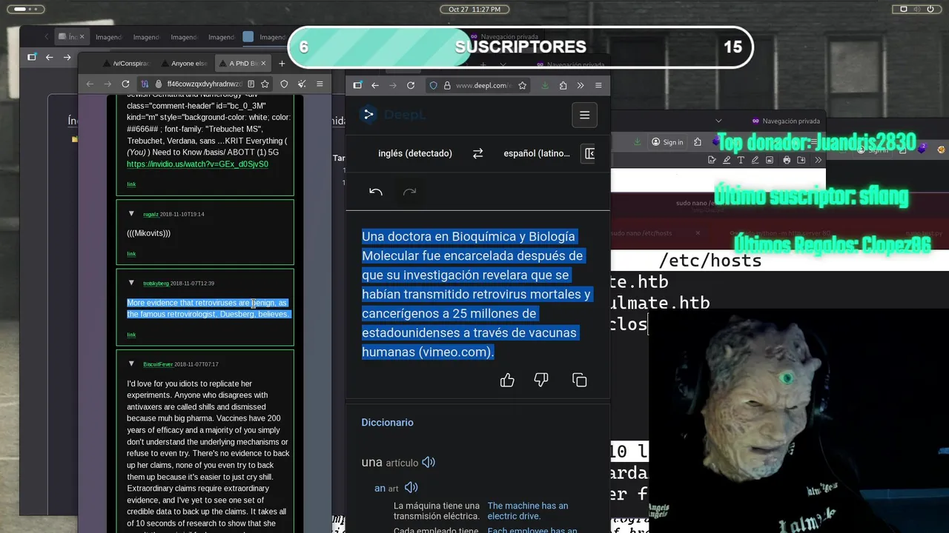Give thumbs up to DeepL translation
Screen dimensions: 949x533
[x=507, y=380]
